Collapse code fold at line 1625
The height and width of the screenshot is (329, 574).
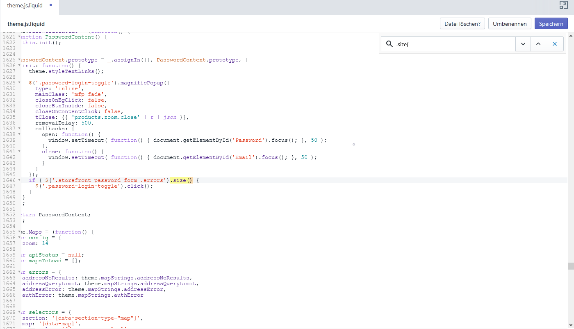19,60
